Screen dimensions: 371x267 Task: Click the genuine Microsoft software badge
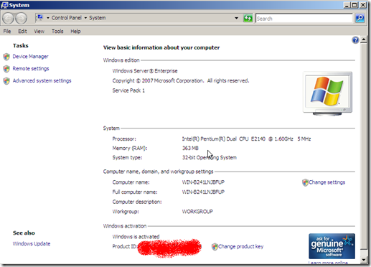pyautogui.click(x=332, y=246)
